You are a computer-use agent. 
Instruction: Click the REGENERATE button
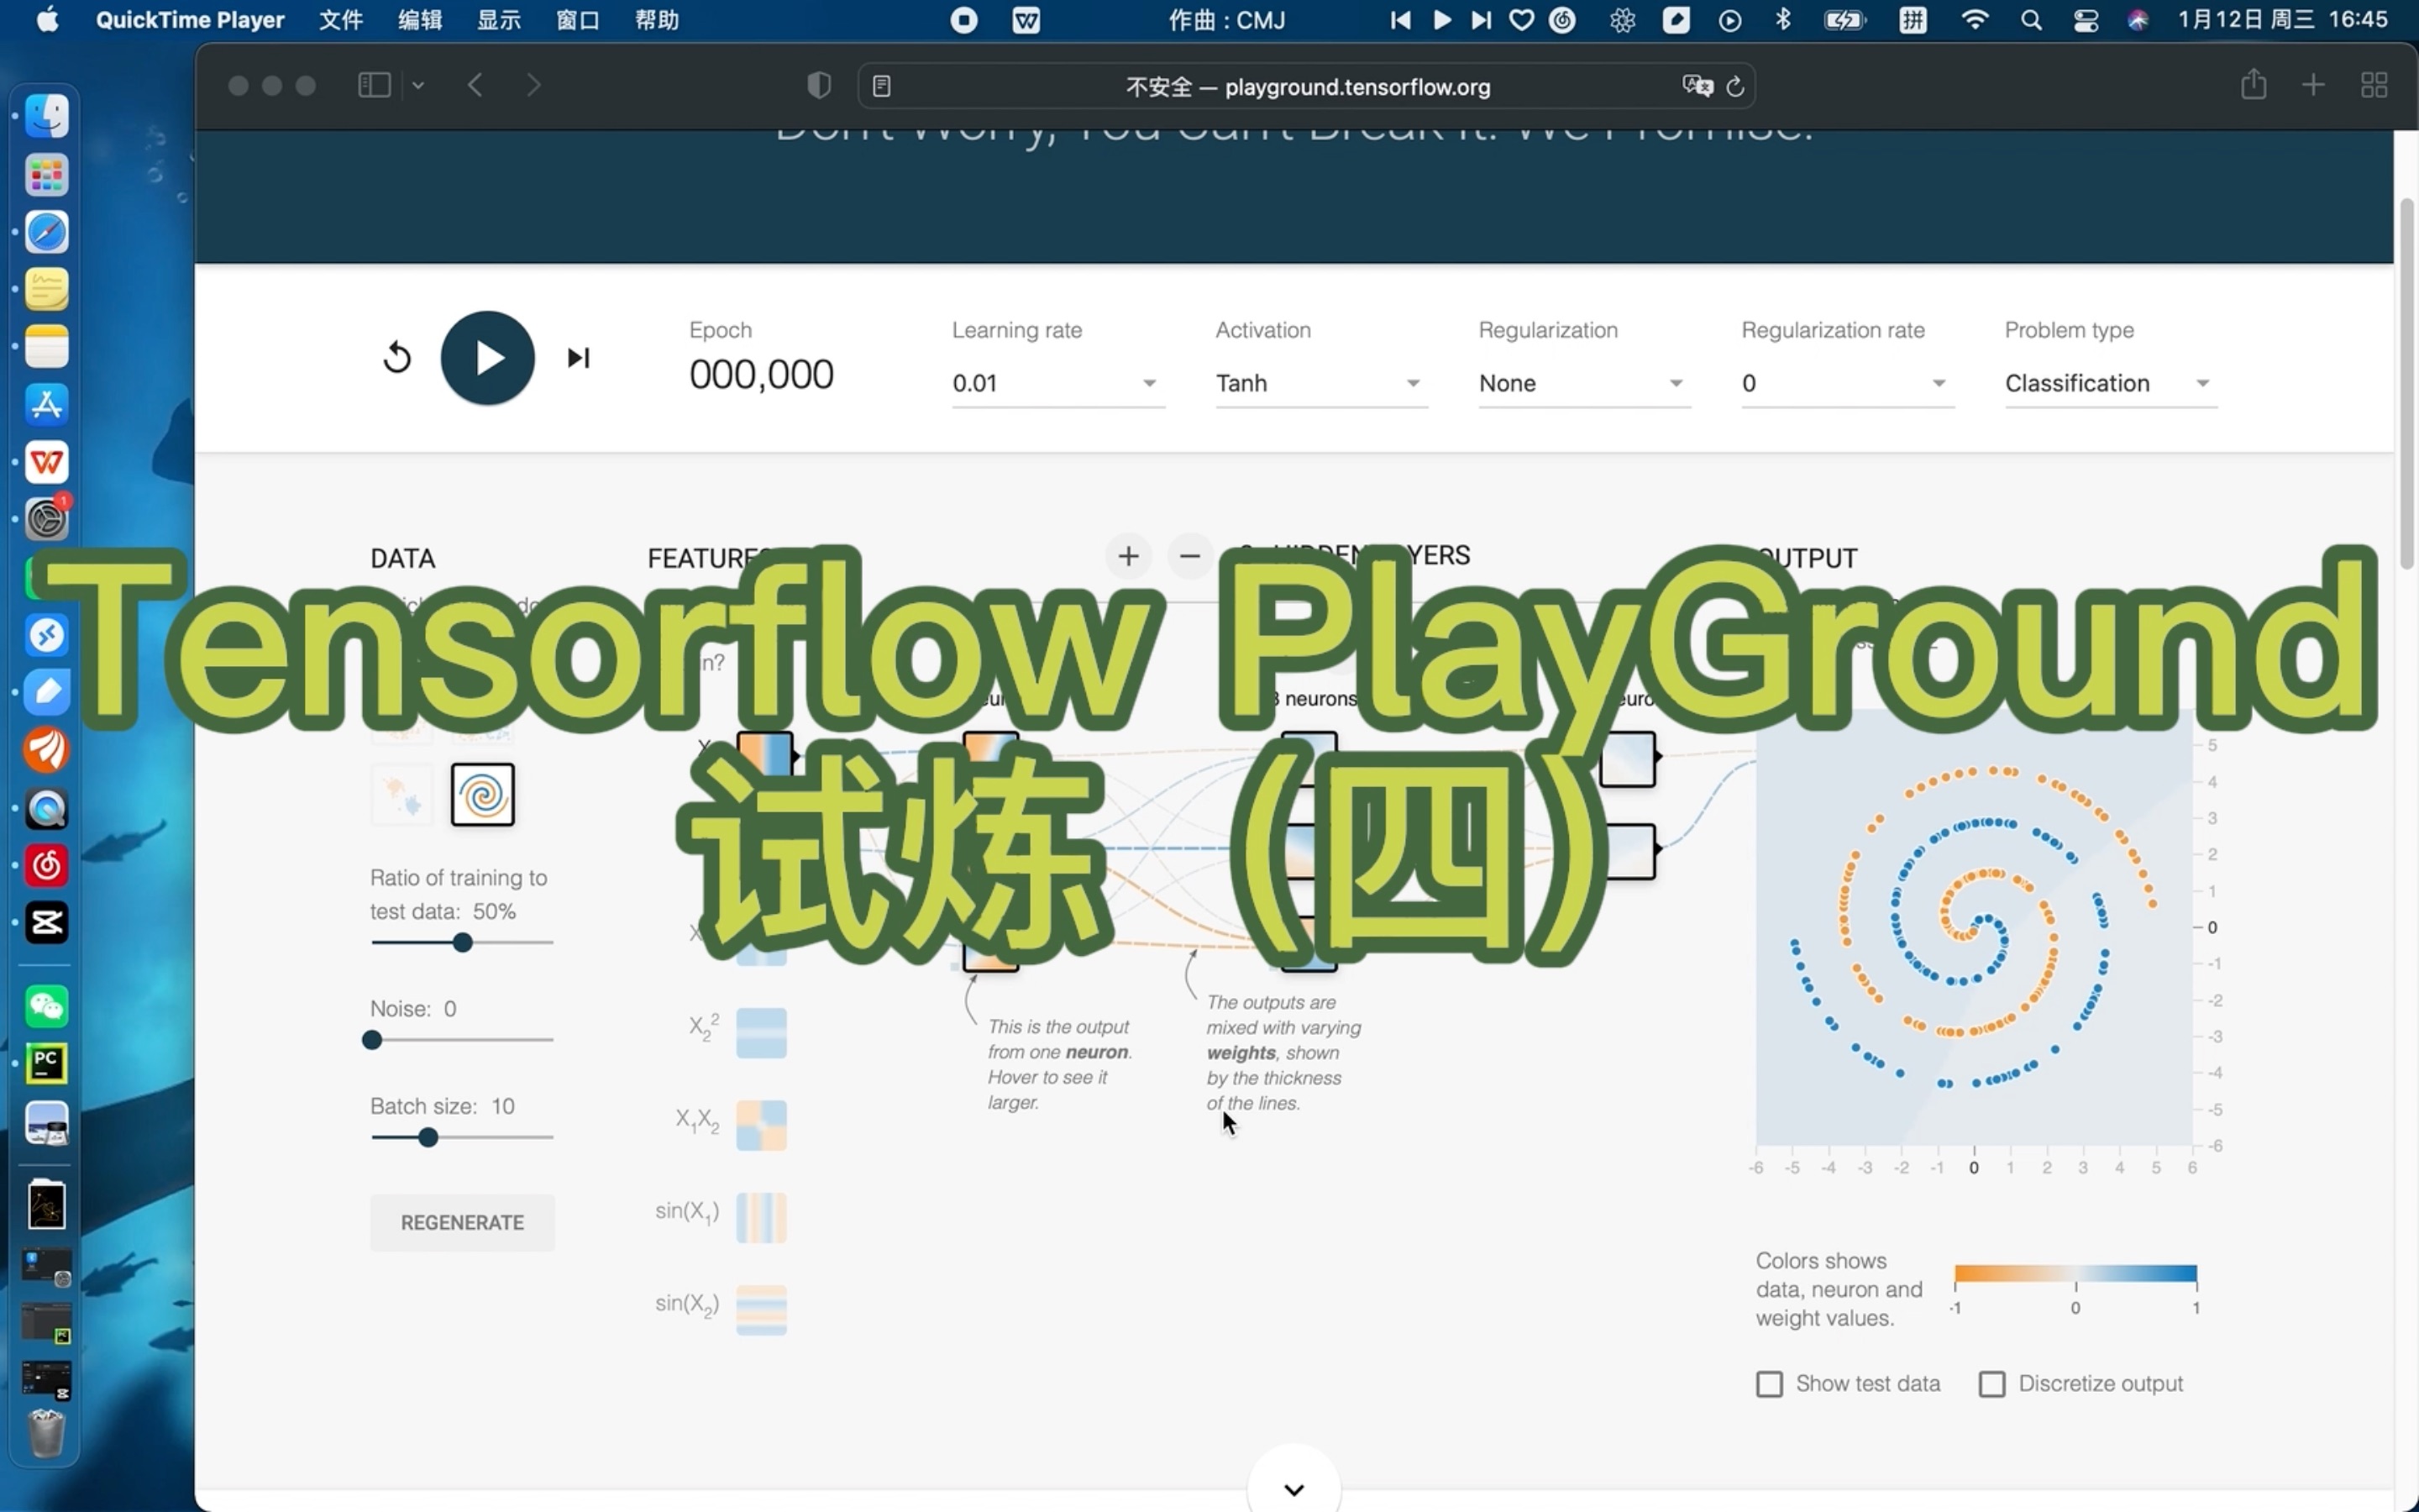(x=462, y=1222)
